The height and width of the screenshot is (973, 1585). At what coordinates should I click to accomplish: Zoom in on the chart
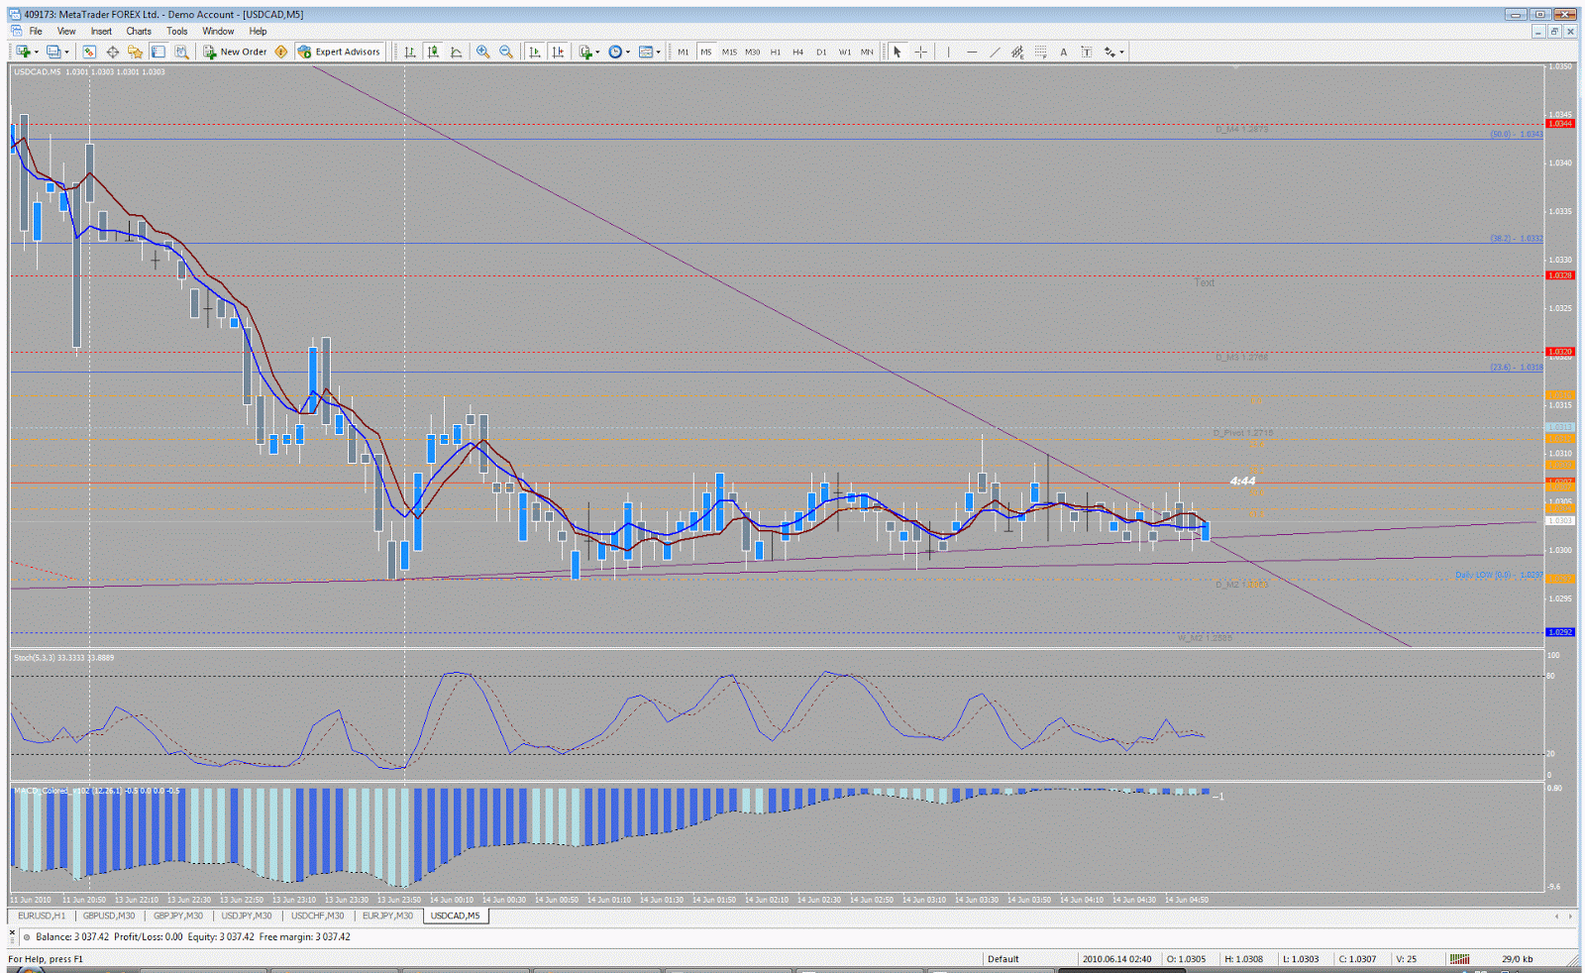[x=483, y=52]
